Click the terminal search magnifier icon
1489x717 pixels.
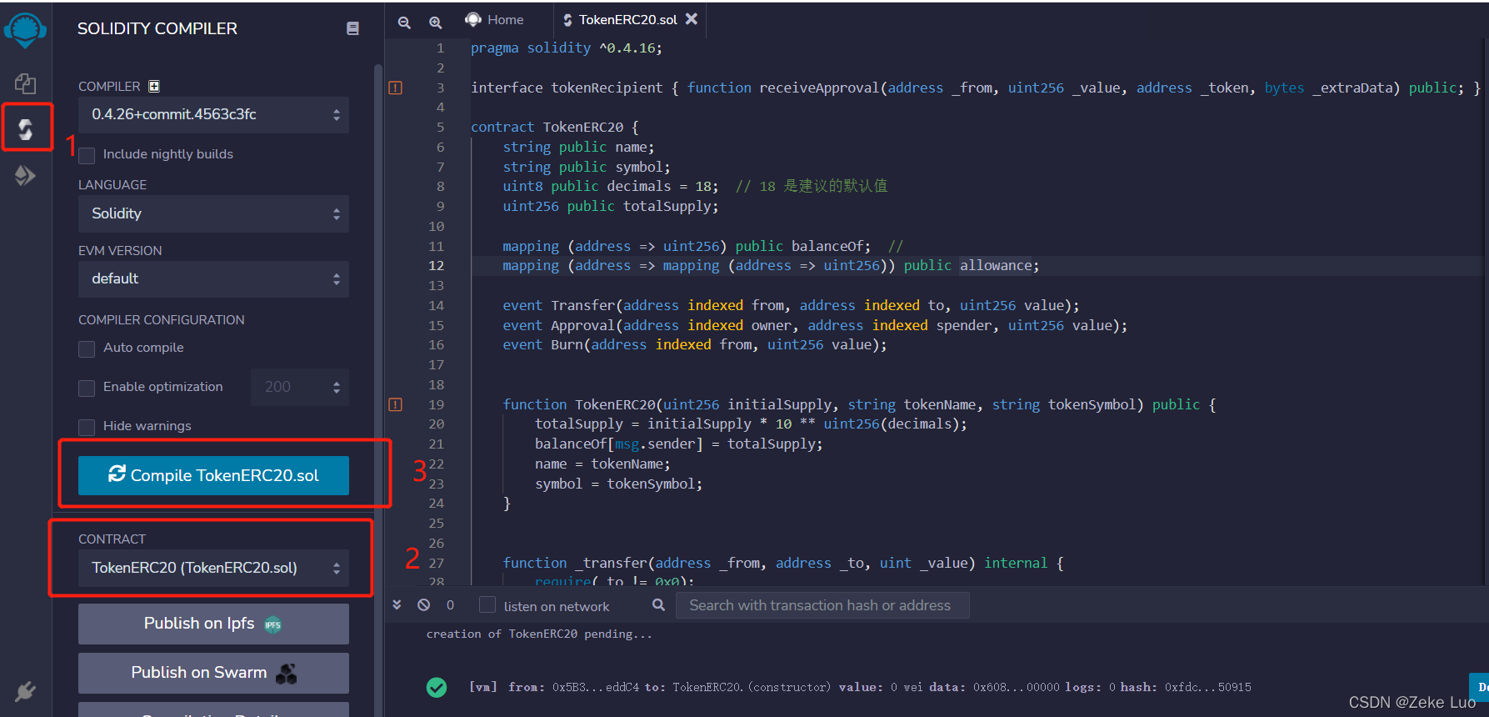[x=658, y=604]
